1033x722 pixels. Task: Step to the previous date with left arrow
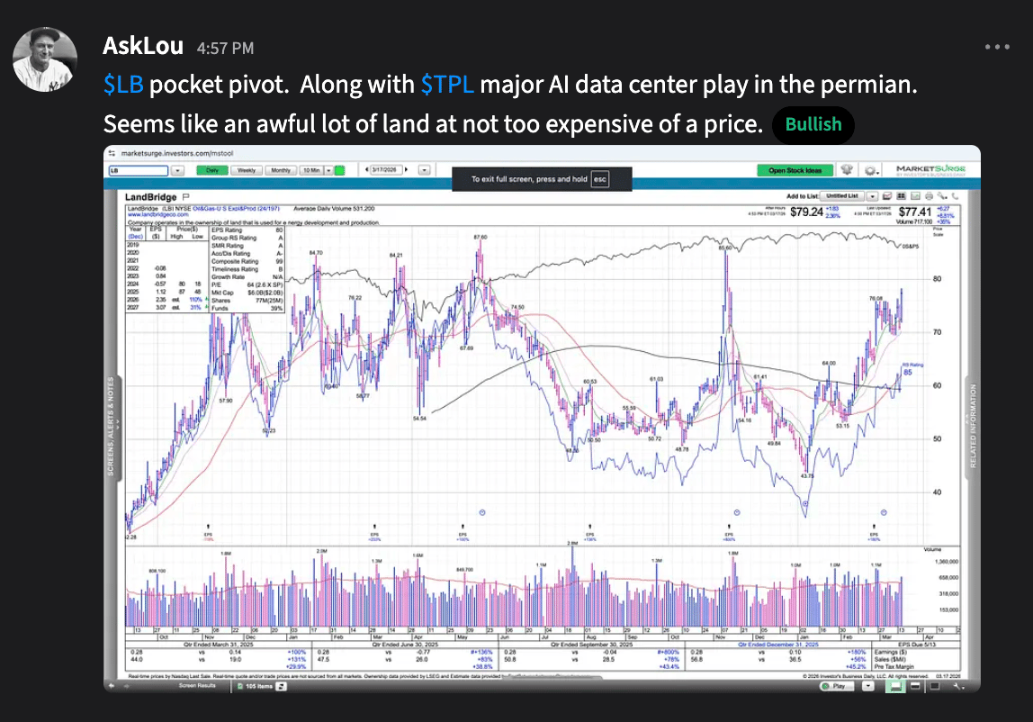pyautogui.click(x=367, y=169)
